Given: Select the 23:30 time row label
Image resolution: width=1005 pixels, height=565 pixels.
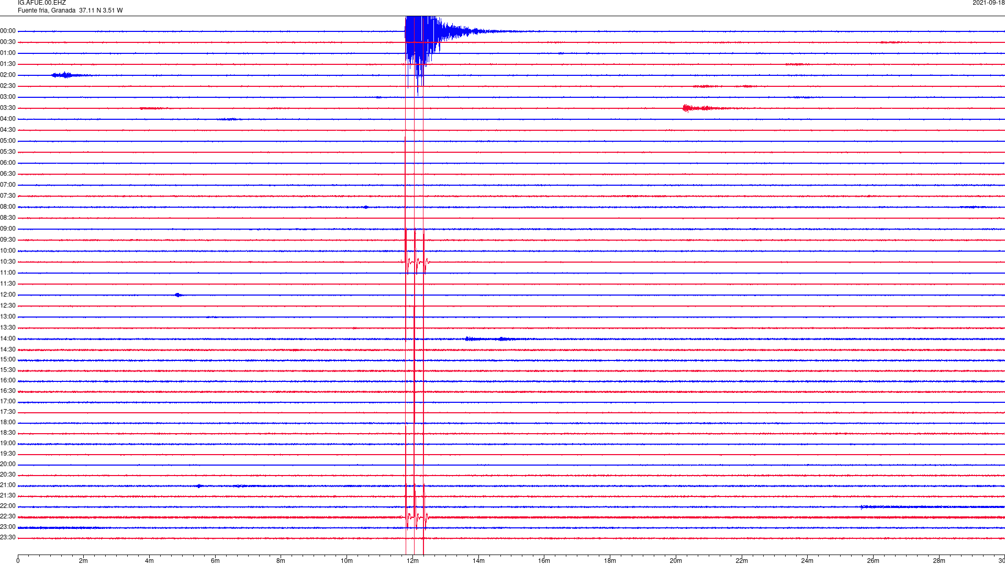Looking at the screenshot, I should (8, 537).
